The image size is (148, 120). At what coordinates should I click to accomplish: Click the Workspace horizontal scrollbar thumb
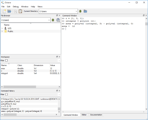pyautogui.click(x=20, y=87)
